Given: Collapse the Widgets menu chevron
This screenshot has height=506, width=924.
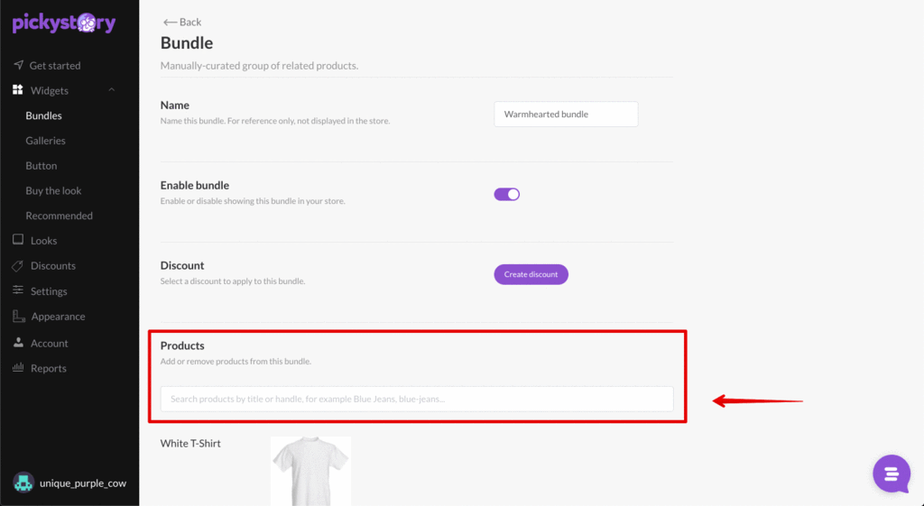Looking at the screenshot, I should 111,90.
